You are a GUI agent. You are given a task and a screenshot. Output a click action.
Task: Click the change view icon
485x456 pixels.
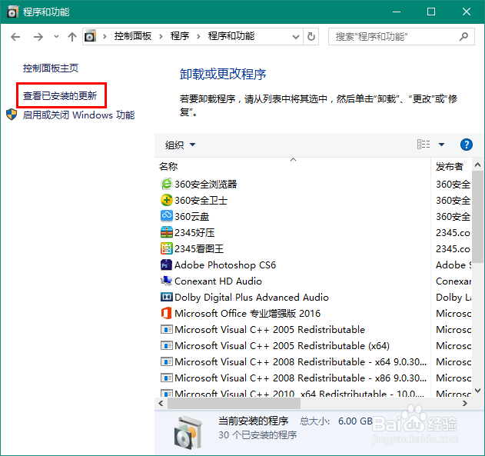coord(424,145)
